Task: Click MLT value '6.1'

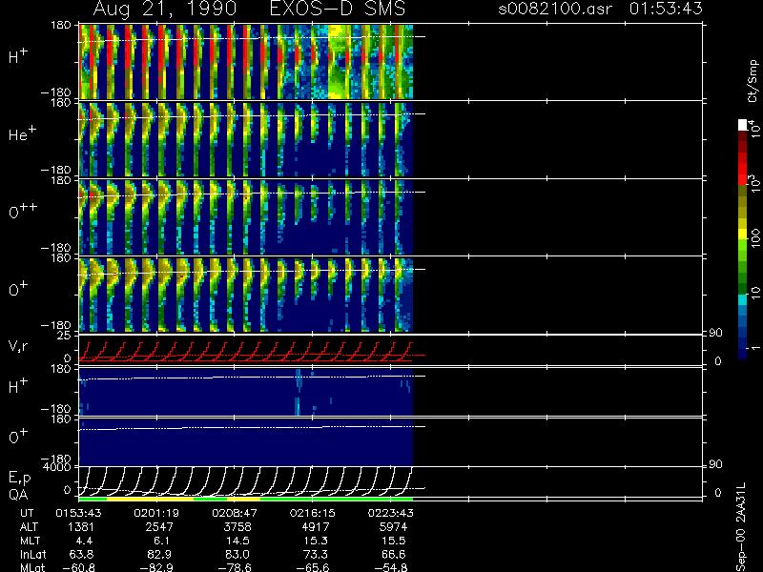Action: click(161, 541)
